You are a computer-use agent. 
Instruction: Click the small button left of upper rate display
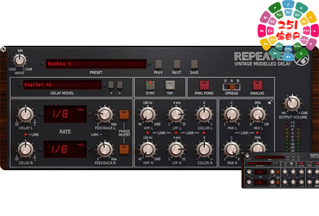41,114
